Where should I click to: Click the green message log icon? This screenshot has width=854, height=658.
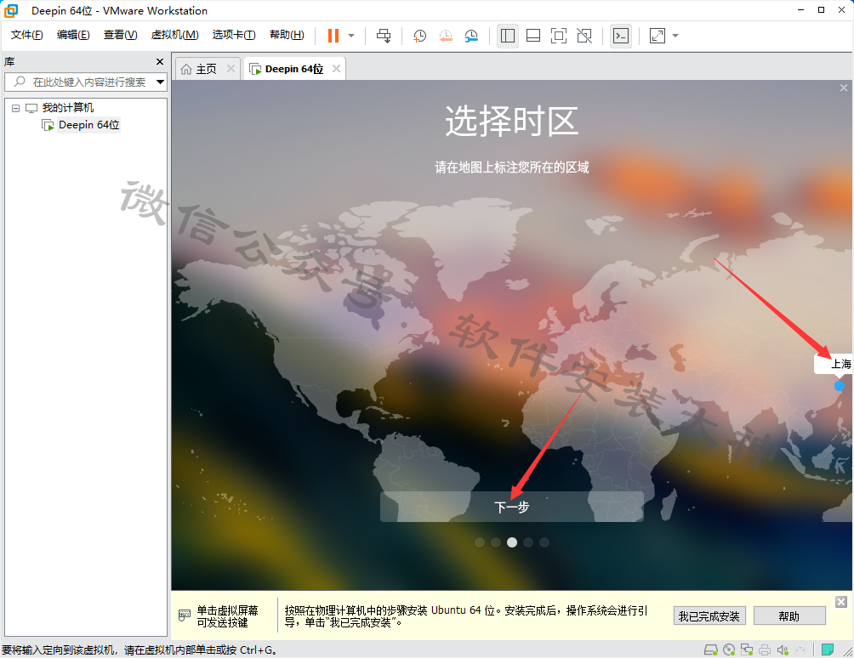(828, 649)
